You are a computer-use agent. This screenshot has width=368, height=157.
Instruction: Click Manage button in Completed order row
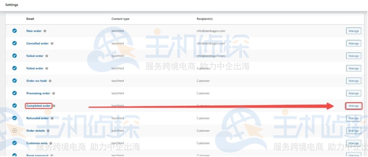354,106
